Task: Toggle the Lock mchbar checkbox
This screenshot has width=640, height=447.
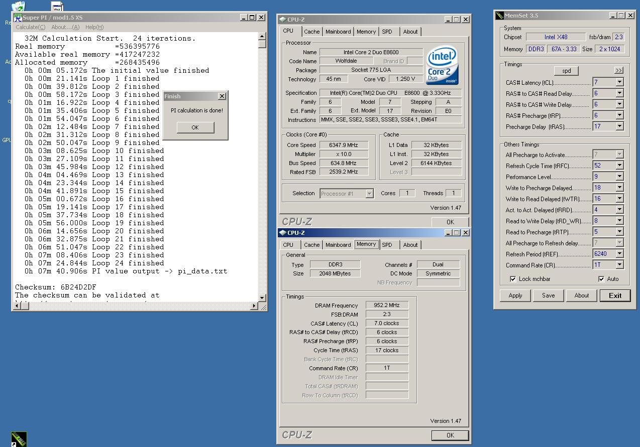Action: point(513,279)
